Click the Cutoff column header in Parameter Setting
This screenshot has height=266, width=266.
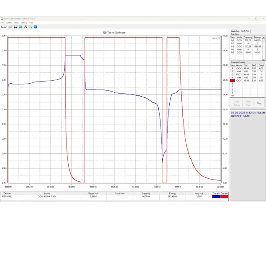pos(261,66)
